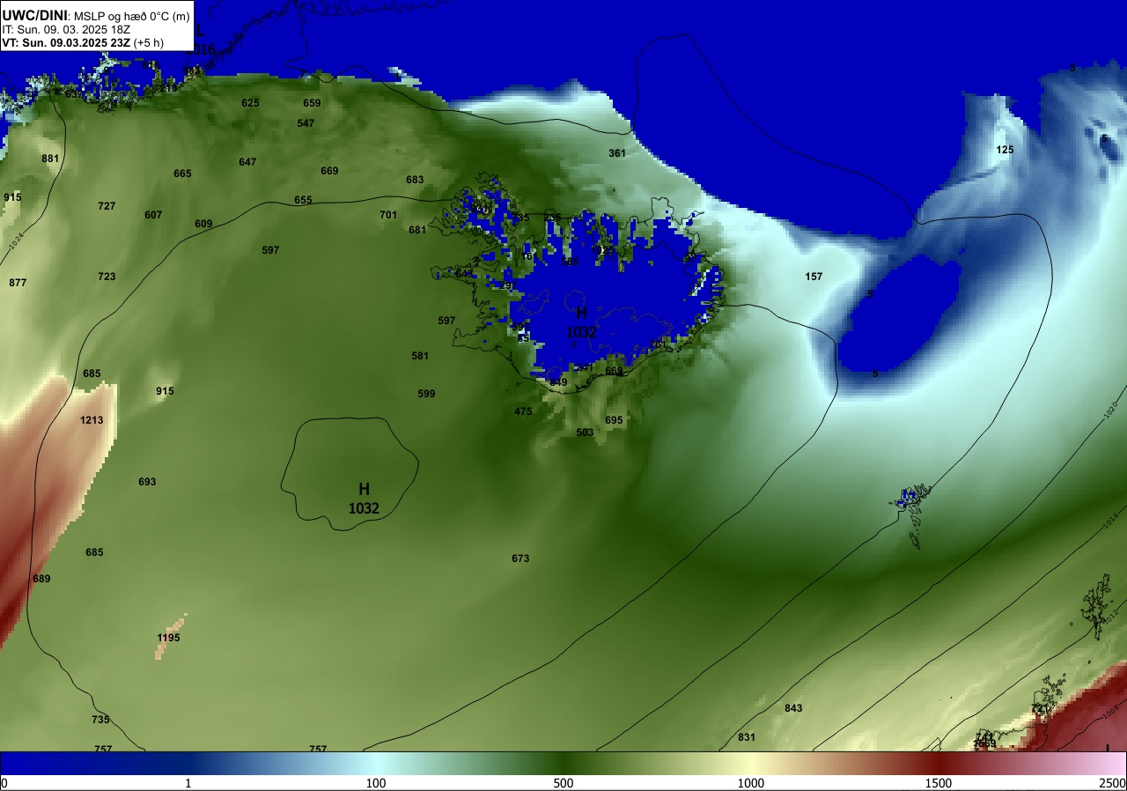Click the 689 height value
The height and width of the screenshot is (791, 1127).
coord(41,579)
